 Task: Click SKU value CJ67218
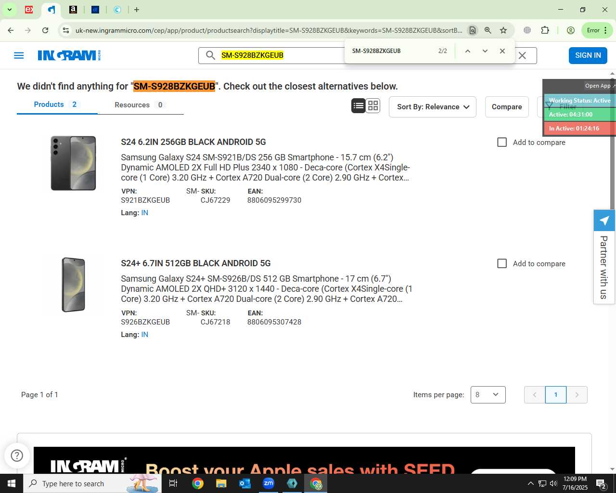(215, 322)
